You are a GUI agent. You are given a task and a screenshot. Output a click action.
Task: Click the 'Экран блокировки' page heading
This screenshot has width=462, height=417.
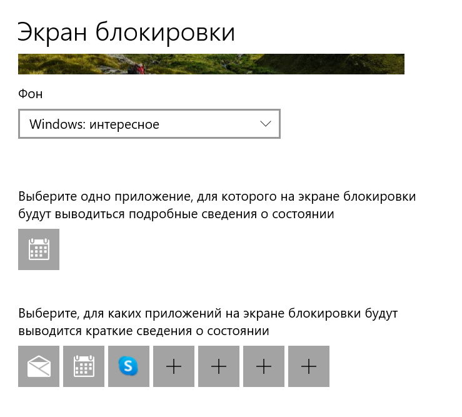[126, 33]
